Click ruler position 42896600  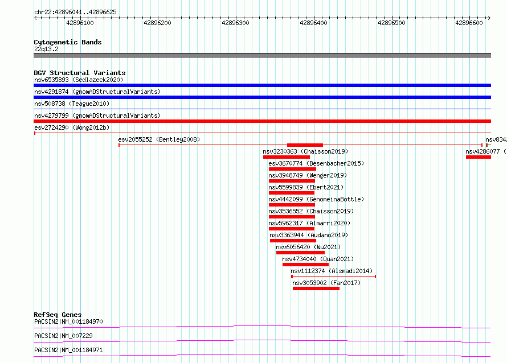click(469, 23)
